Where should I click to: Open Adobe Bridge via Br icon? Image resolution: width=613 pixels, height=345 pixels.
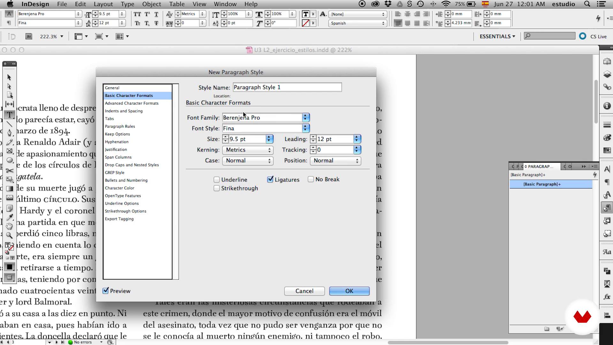coord(29,36)
